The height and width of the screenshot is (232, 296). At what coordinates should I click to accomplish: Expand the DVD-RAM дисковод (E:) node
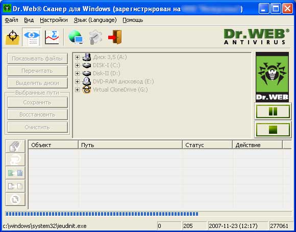click(x=77, y=81)
